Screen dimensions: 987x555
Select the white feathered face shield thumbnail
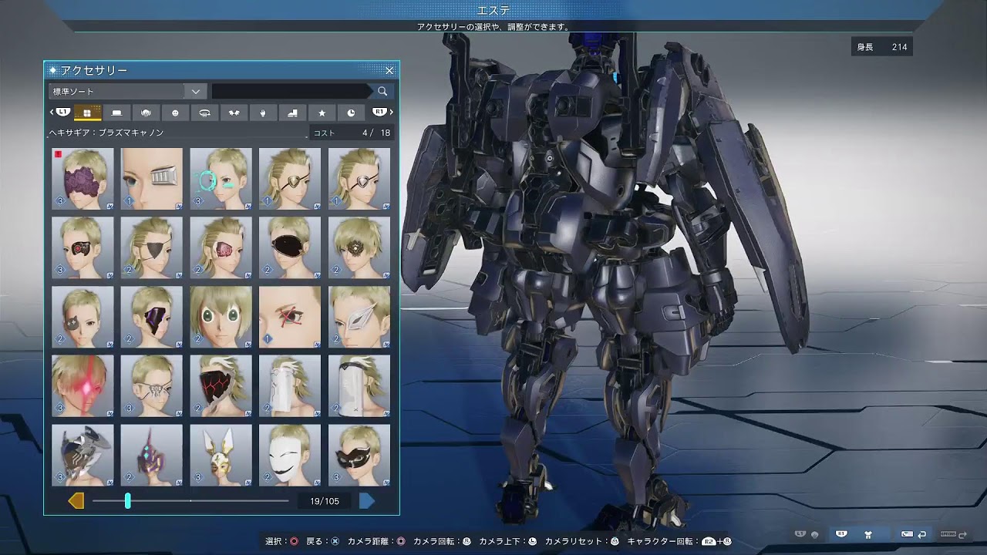290,385
